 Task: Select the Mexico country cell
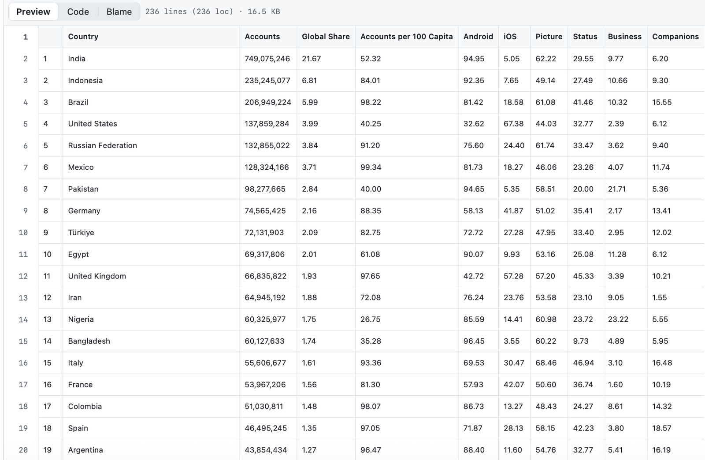[x=151, y=167]
